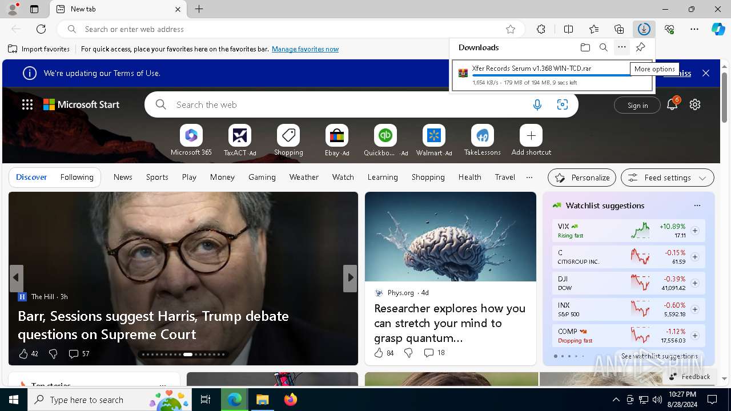This screenshot has height=411, width=731.
Task: Open the Sports feed category
Action: coord(157,177)
